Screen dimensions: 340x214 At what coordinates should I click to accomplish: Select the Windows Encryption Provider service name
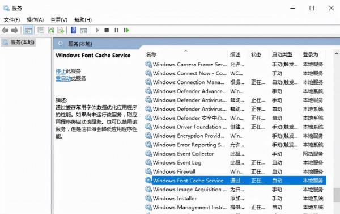[189, 136]
